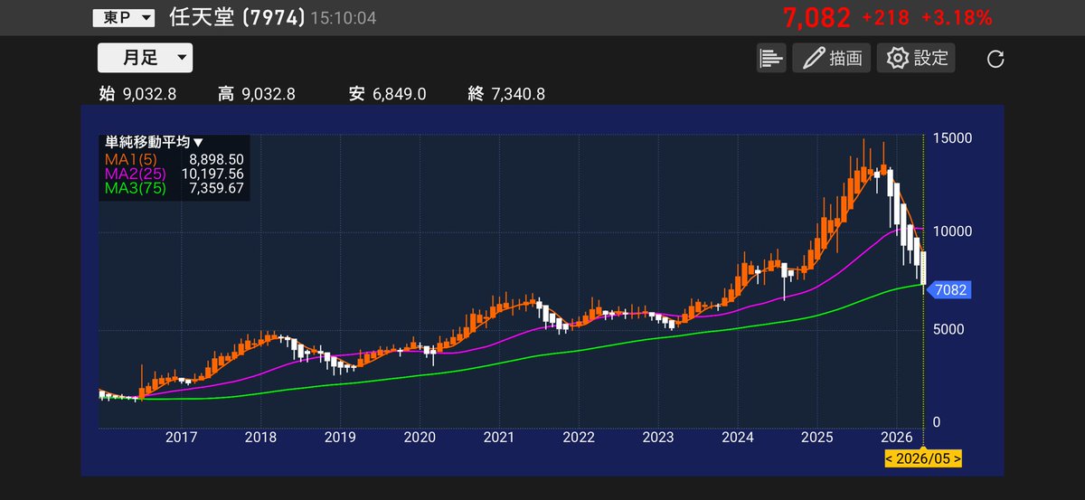Viewport: 1085px width, 500px height.
Task: Open the 描画 drawing tool
Action: click(x=831, y=59)
